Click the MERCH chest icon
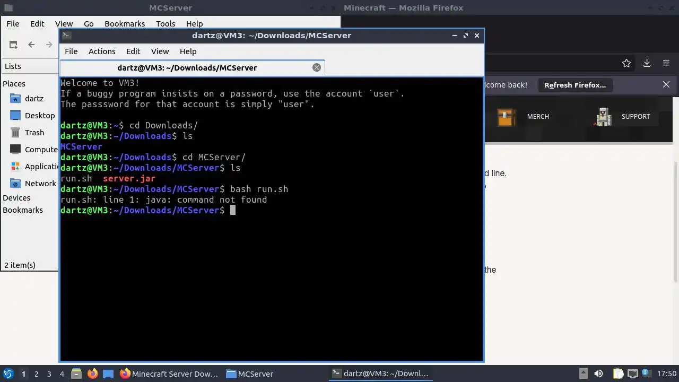 [507, 117]
